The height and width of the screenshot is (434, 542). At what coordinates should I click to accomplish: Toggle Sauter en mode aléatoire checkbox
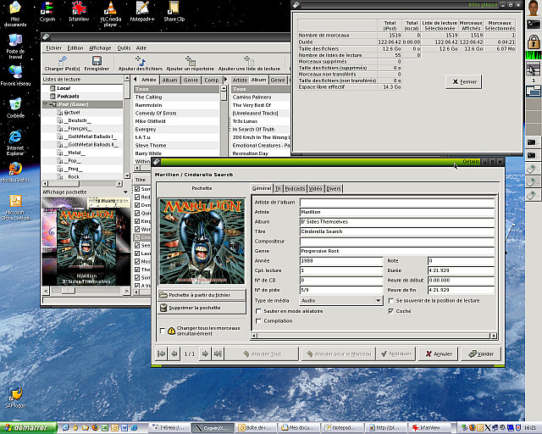tap(258, 311)
